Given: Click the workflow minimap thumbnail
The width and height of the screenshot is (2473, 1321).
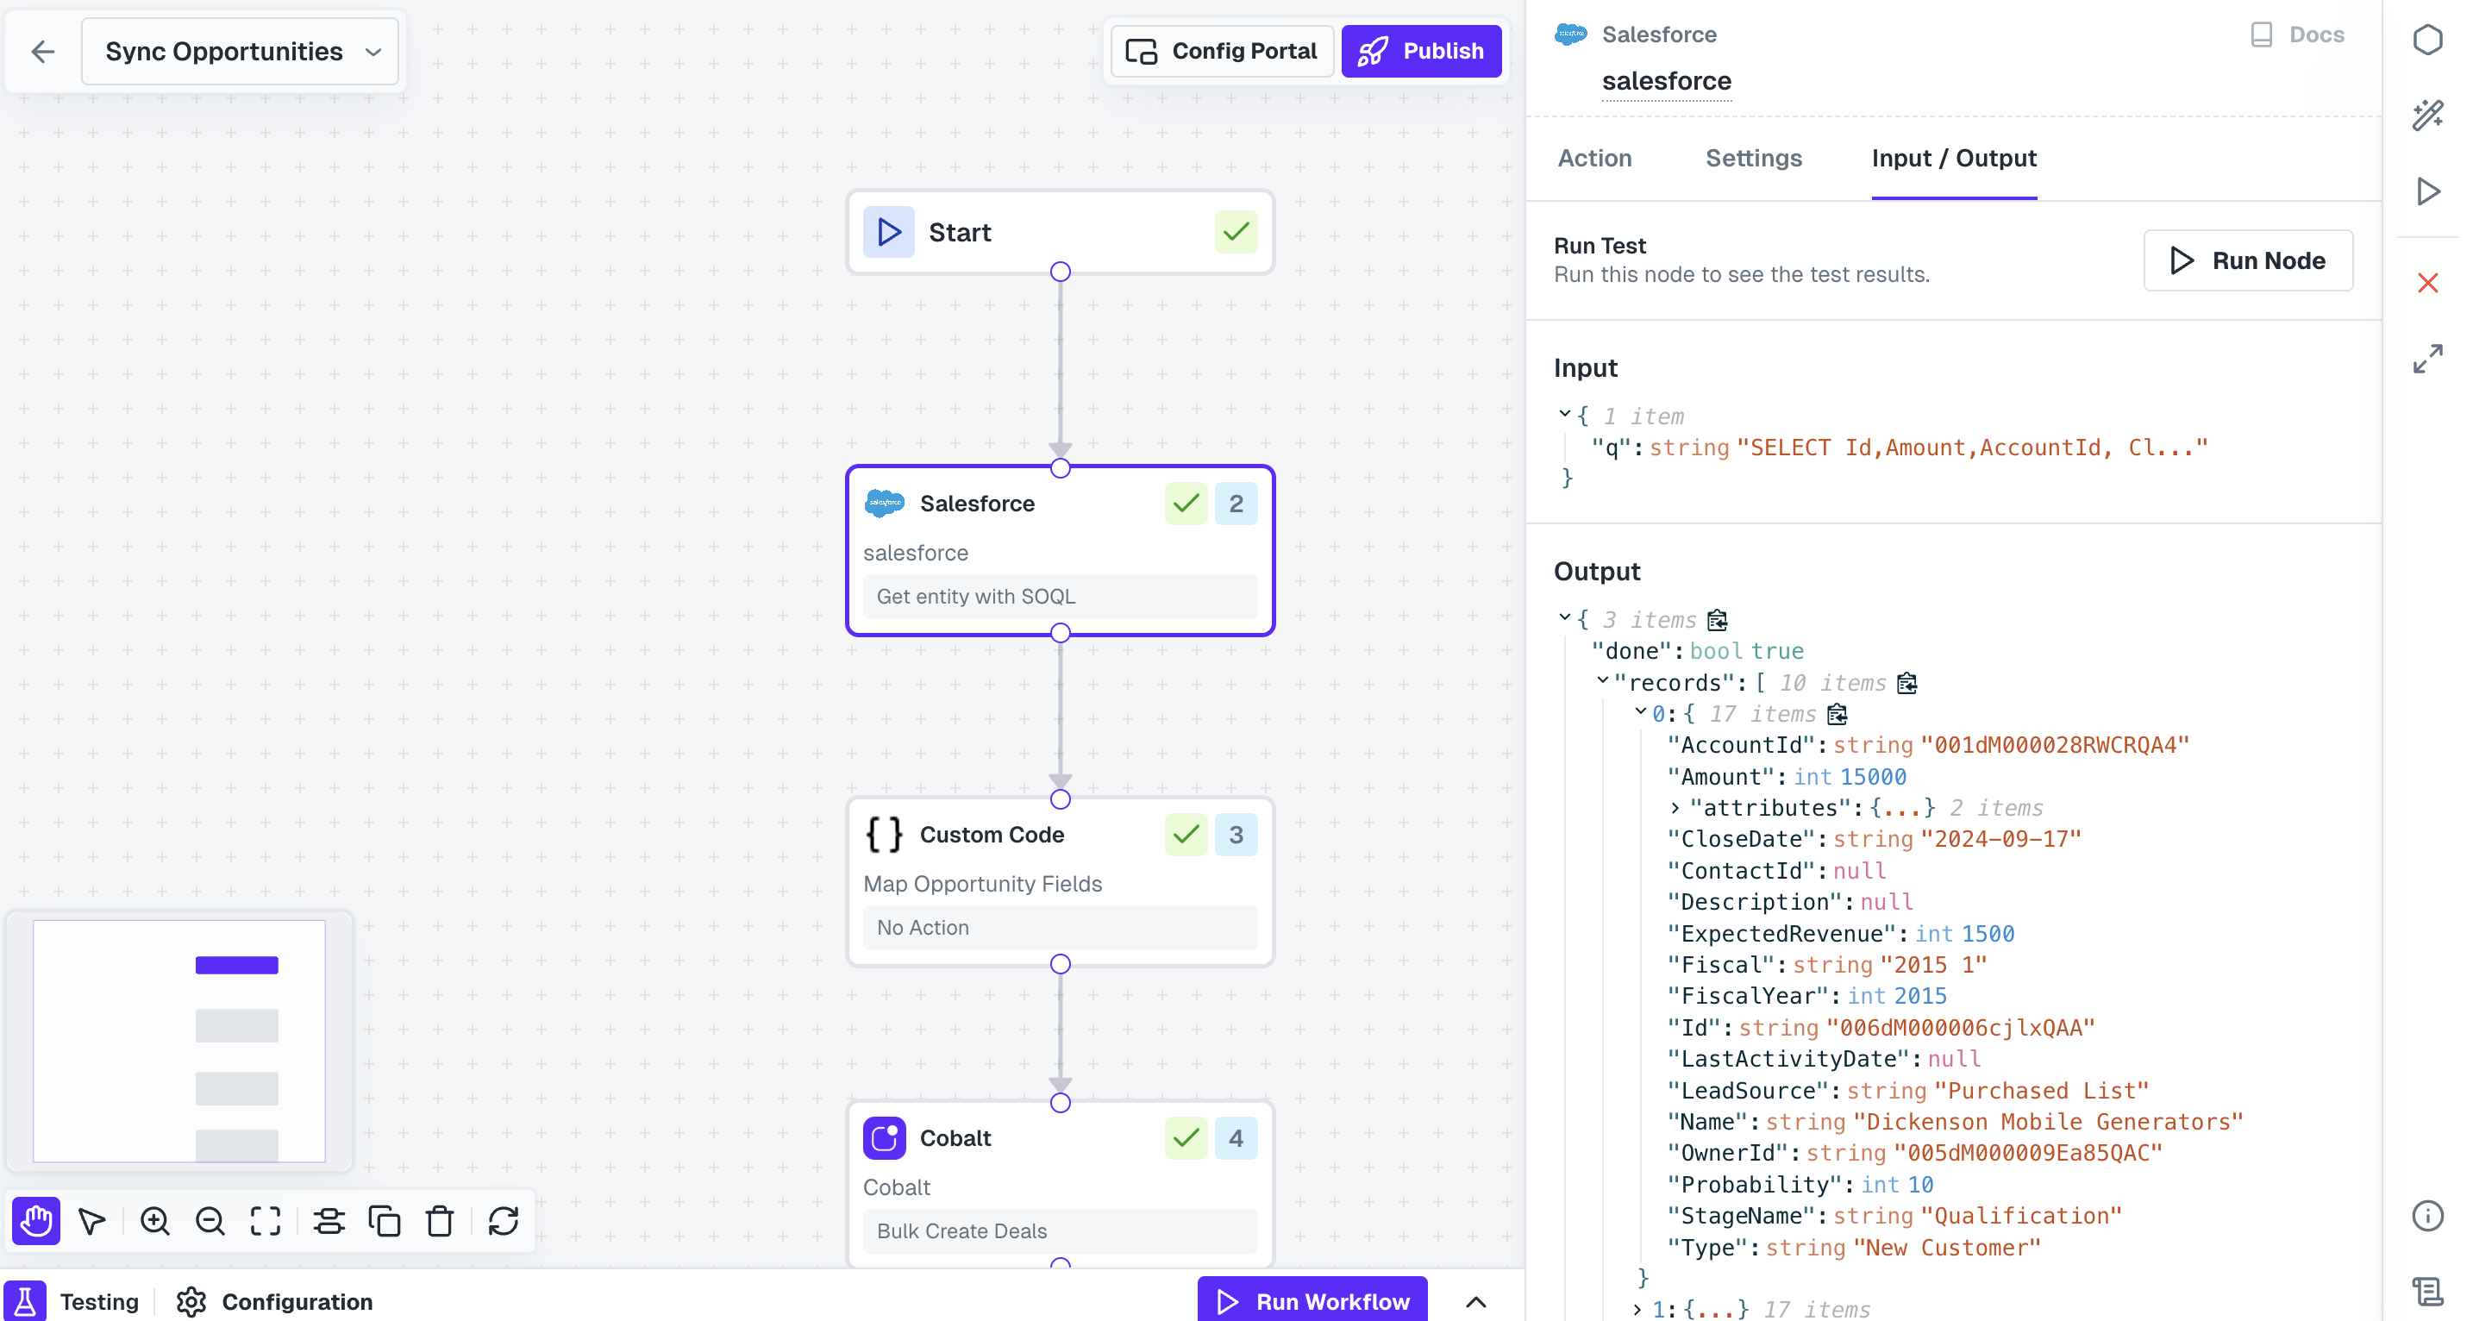Looking at the screenshot, I should click(x=179, y=1041).
